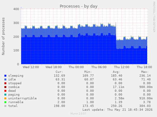Click the runnable legend color swatch
The image size is (157, 117).
pos(5,102)
